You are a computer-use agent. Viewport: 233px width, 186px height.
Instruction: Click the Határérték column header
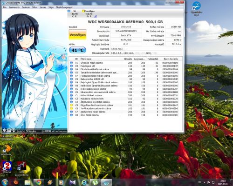click(x=153, y=59)
